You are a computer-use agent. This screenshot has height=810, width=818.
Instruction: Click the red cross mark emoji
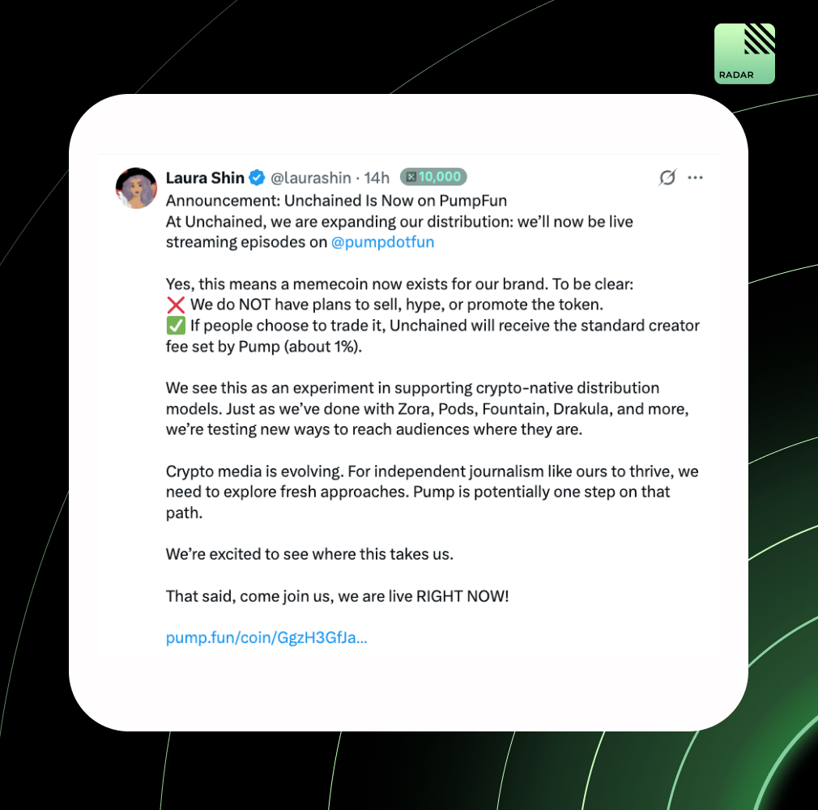(x=176, y=305)
